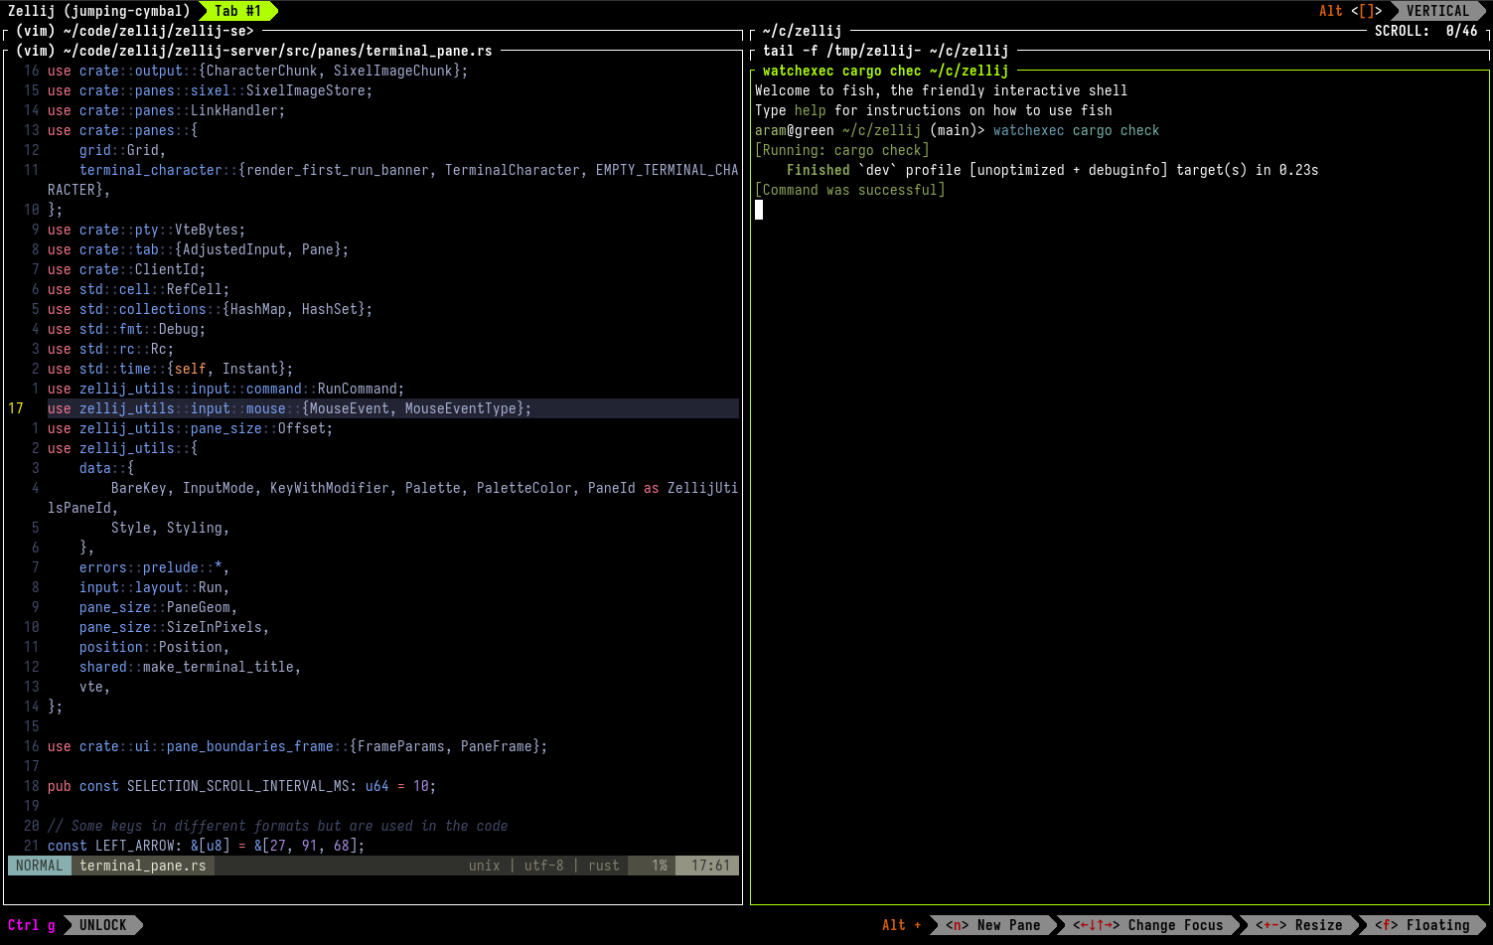The height and width of the screenshot is (945, 1493).
Task: Click the LEFT_ARROW constant name
Action: [135, 846]
